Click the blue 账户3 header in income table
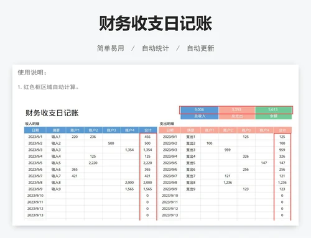 click(x=111, y=130)
